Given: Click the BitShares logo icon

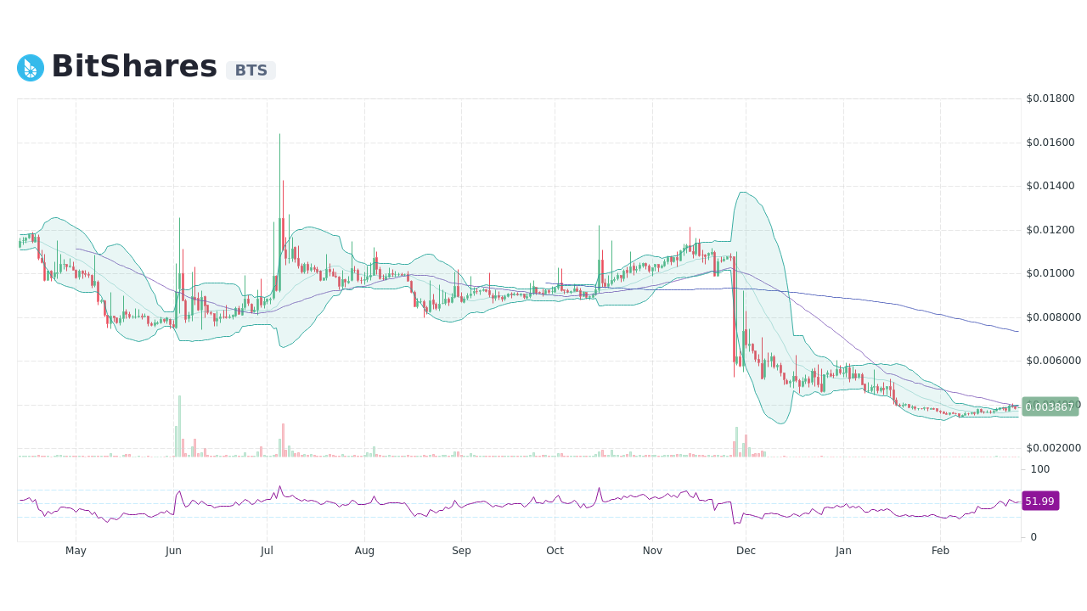Looking at the screenshot, I should click(31, 68).
